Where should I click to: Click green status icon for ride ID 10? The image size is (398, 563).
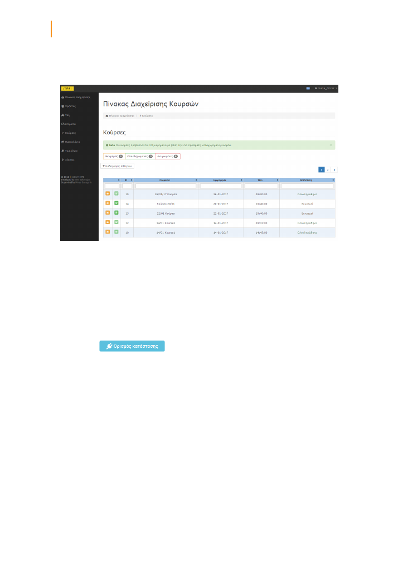tap(117, 232)
